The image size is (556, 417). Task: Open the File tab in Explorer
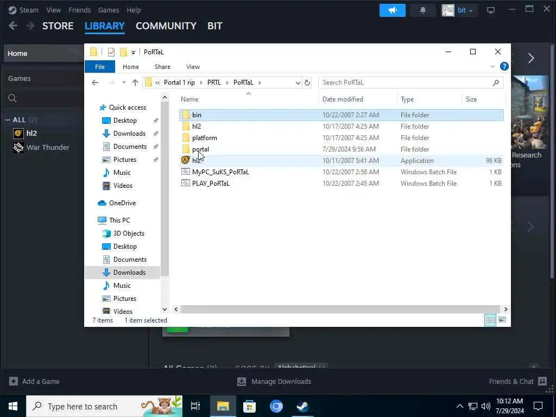click(x=100, y=67)
